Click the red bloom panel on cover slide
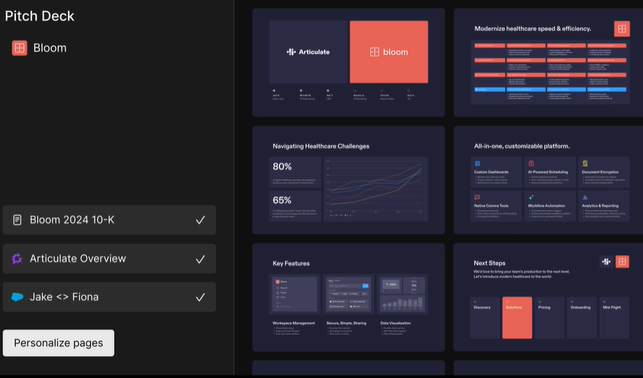The width and height of the screenshot is (643, 378). tap(388, 52)
